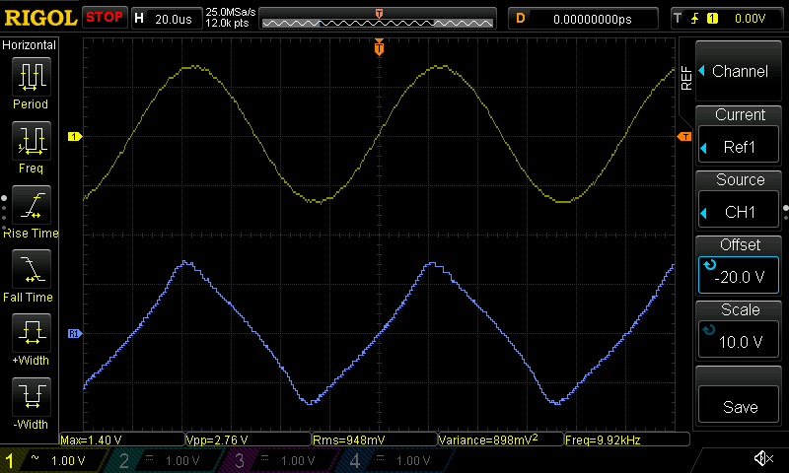Click the orange trigger position marker at top

pyautogui.click(x=379, y=47)
